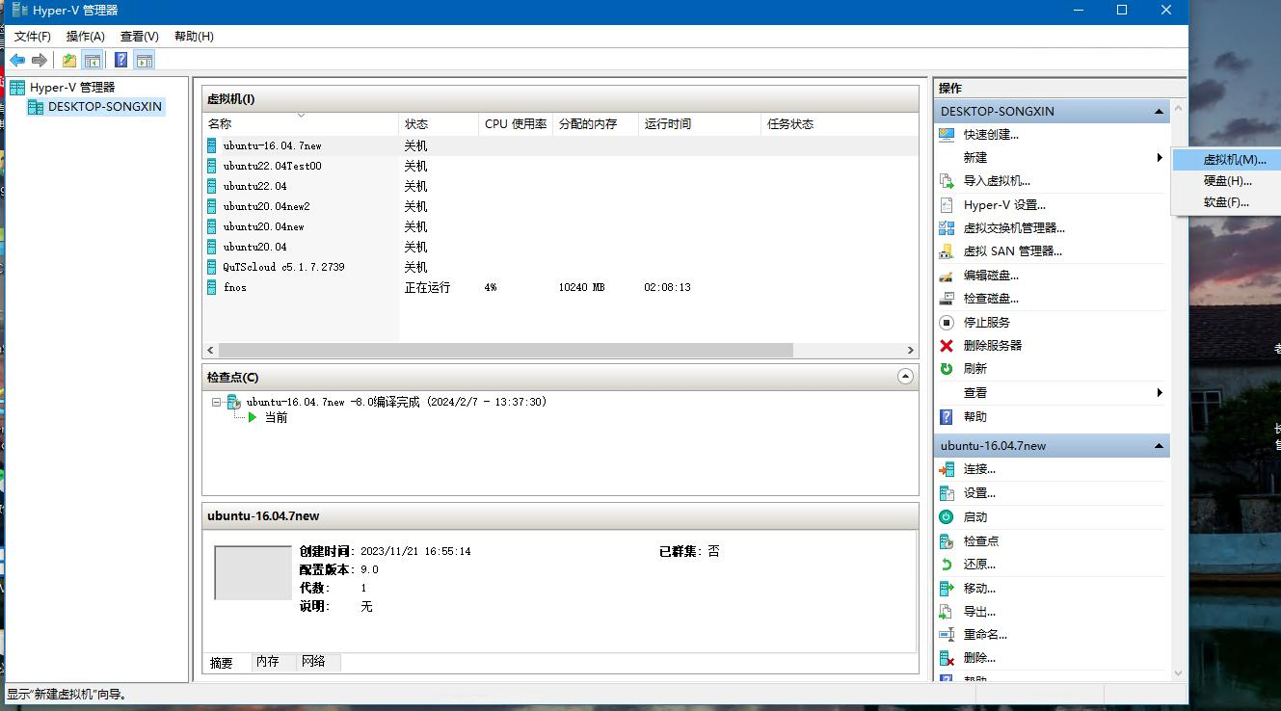Click the Hyper-V 设置 icon
1281x711 pixels.
click(947, 204)
